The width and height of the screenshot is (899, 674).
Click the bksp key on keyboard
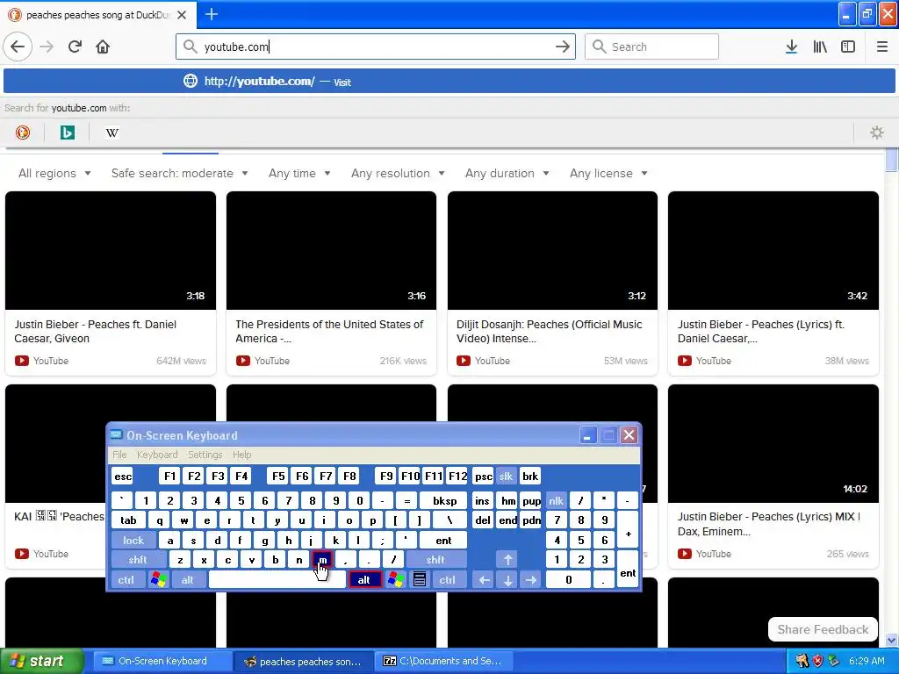[x=444, y=501]
